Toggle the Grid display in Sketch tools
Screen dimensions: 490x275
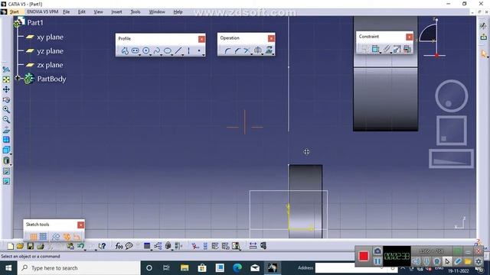point(34,237)
